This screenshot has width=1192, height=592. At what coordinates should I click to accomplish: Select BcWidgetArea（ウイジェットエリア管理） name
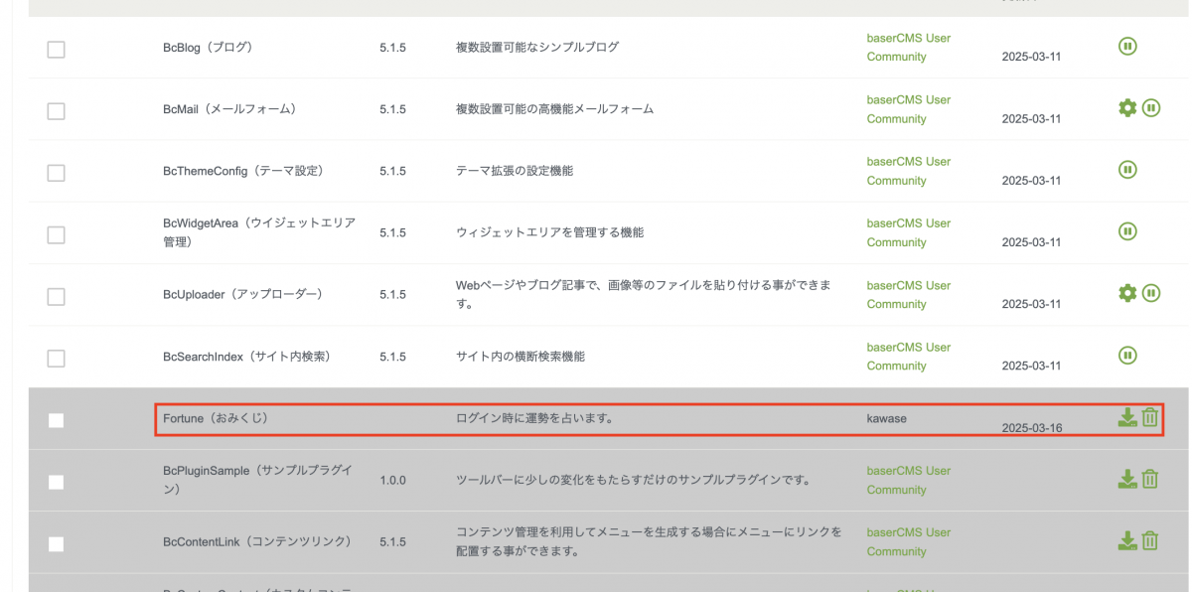pos(259,232)
